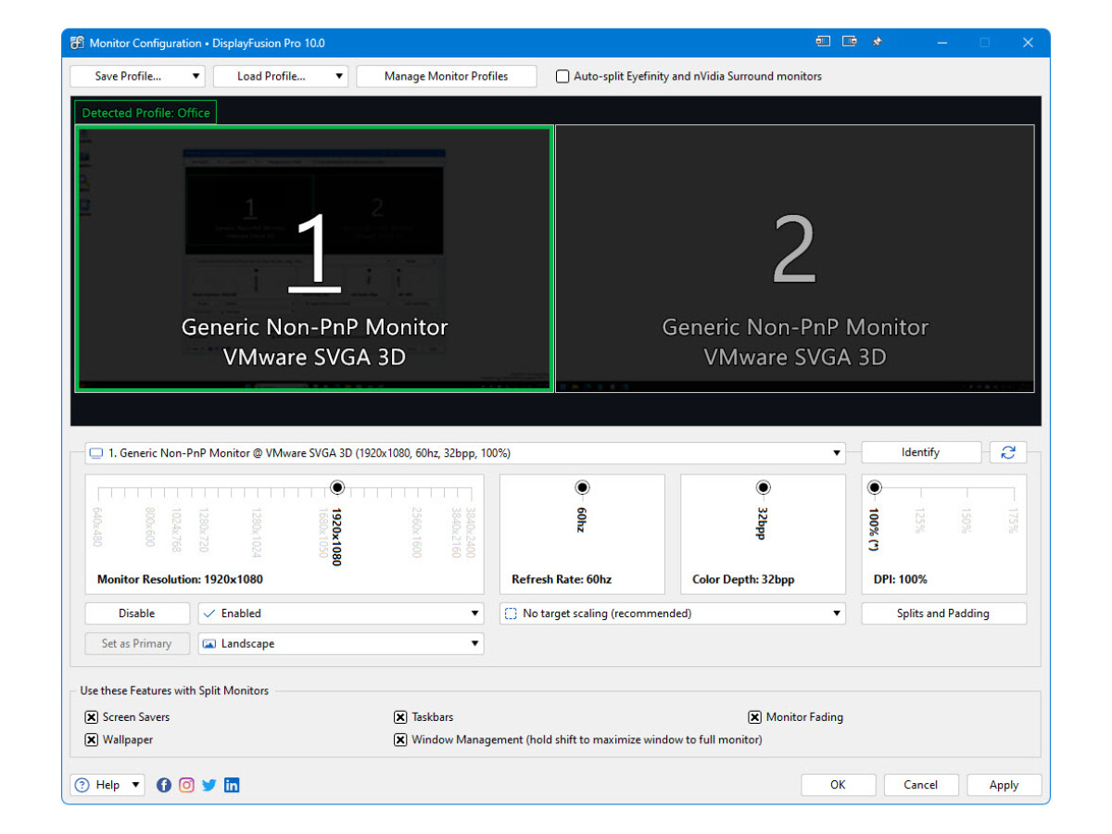Click the Disable monitor button
Viewport: 1112px width, 834px height.
click(x=137, y=613)
